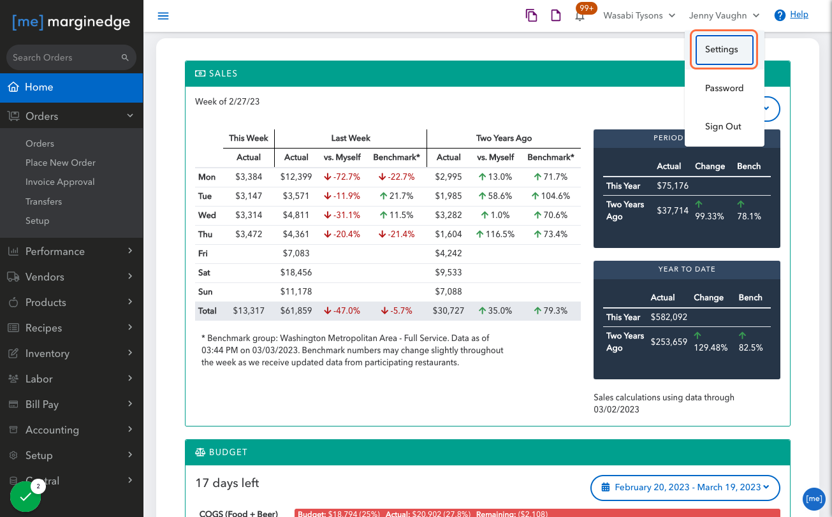Click the This Week total $13,317
Image resolution: width=832 pixels, height=517 pixels.
[x=248, y=311]
